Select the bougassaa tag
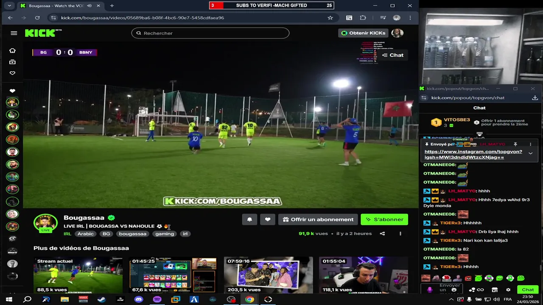The image size is (543, 305). tap(132, 234)
